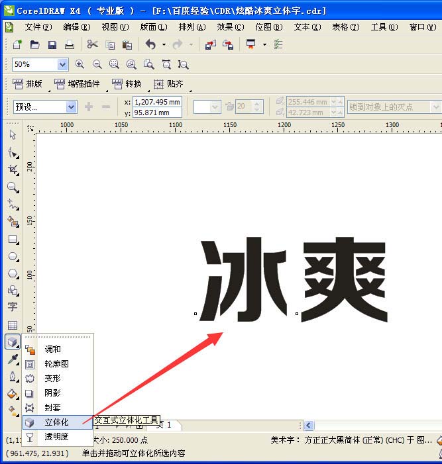Choose 透明度 transparency tool from flyout
This screenshot has width=442, height=464.
[58, 437]
